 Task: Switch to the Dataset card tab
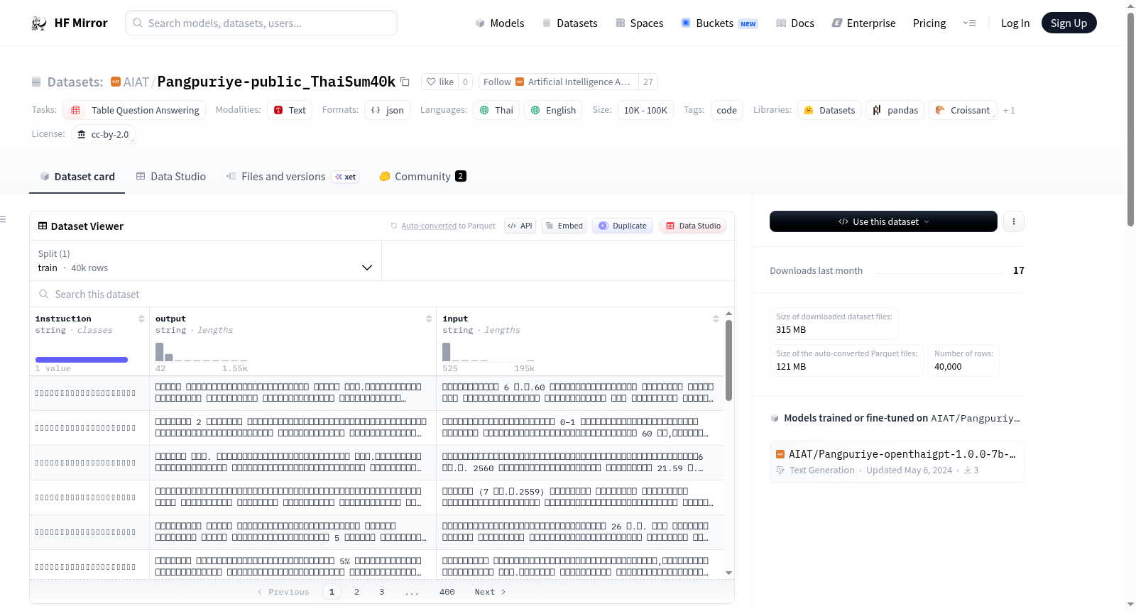point(77,177)
